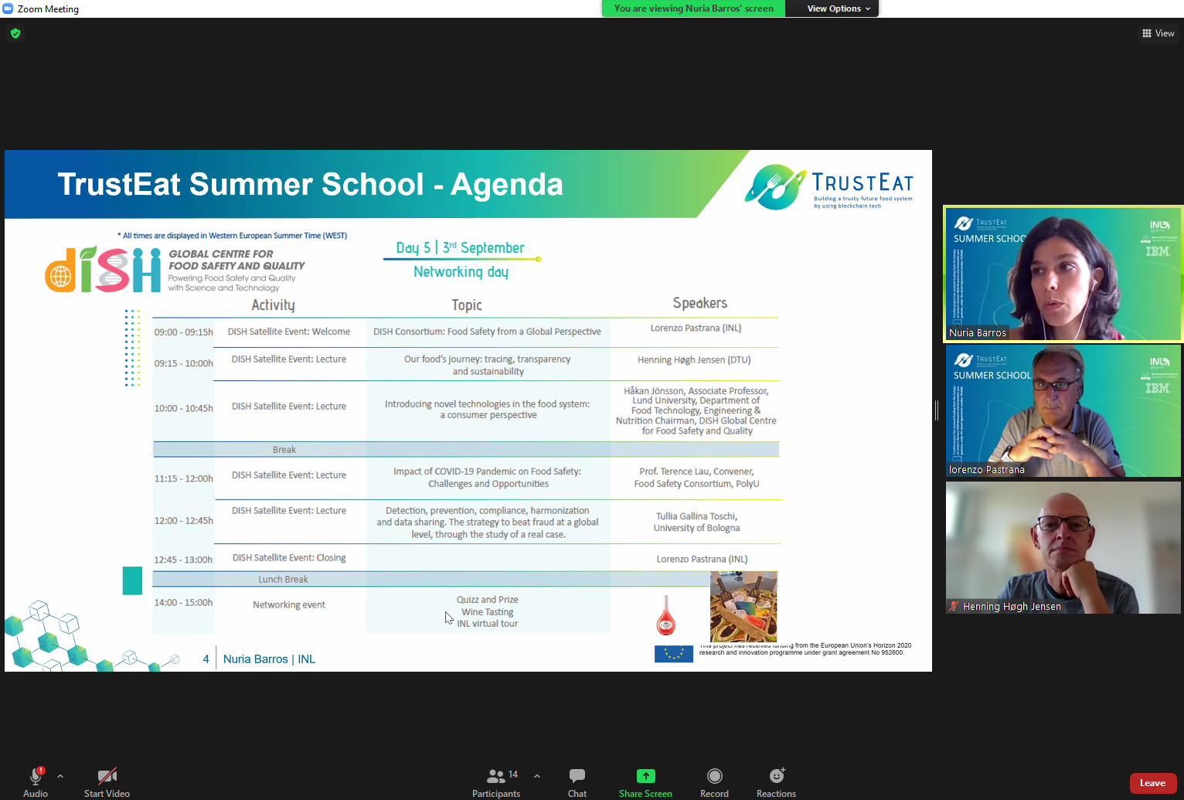The height and width of the screenshot is (800, 1184).
Task: Expand the audio options arrow
Action: pos(60,776)
